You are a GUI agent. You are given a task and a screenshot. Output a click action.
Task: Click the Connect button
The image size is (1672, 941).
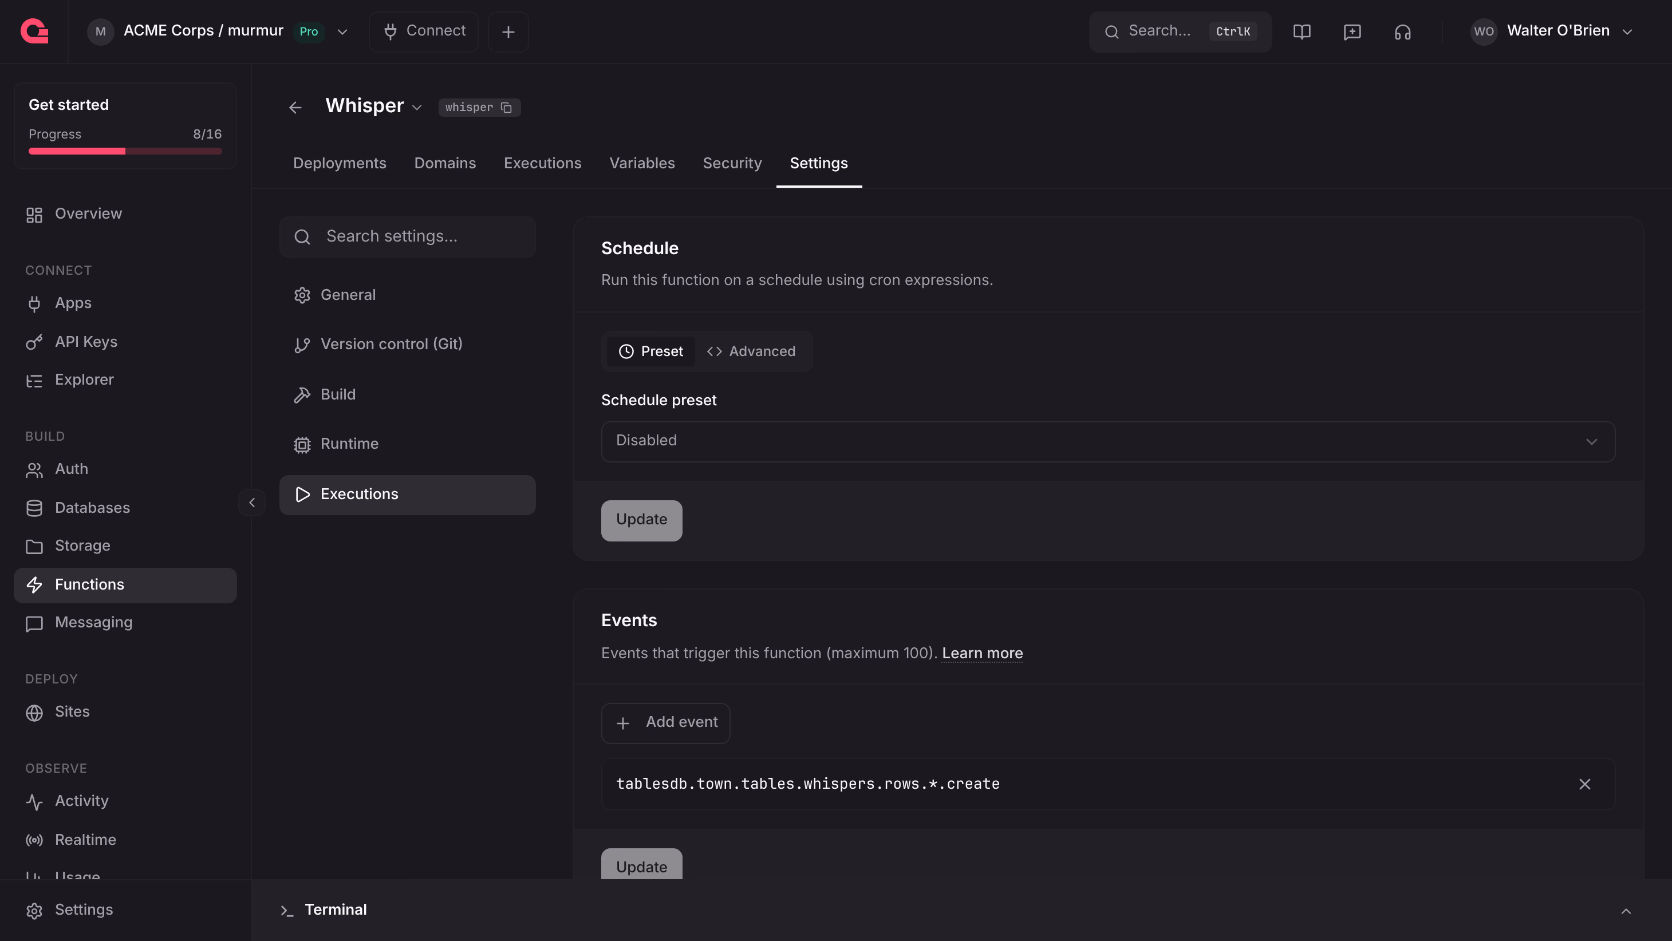coord(424,31)
